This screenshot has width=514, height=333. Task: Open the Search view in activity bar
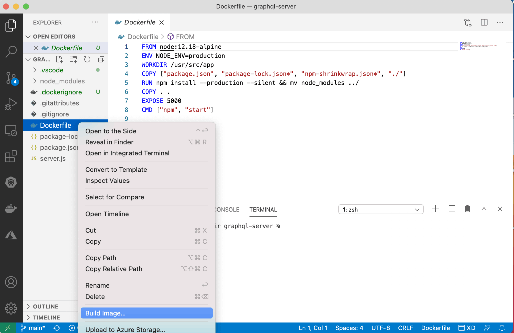[x=11, y=51]
